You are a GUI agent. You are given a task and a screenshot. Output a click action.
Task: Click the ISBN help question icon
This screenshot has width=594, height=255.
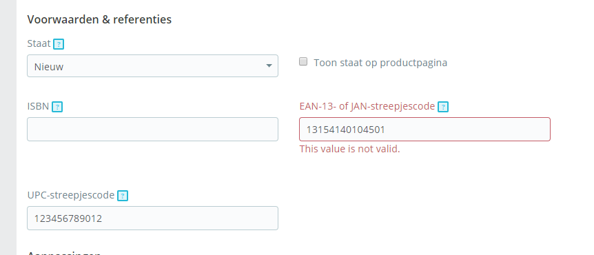[x=57, y=108]
